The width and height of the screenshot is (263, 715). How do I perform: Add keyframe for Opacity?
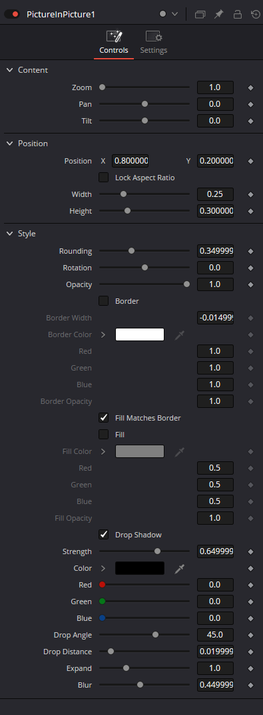click(250, 284)
